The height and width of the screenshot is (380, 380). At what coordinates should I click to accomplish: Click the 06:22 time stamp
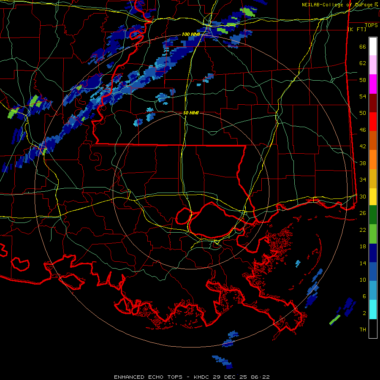260,377
